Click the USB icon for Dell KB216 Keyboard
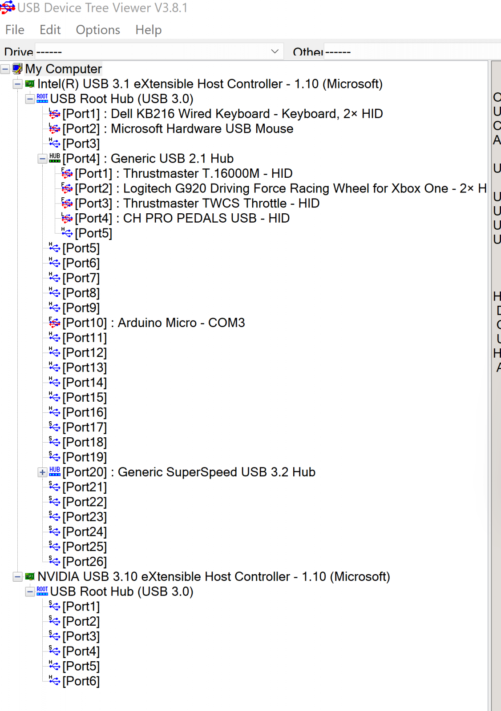Screen dimensions: 501x711 (55, 114)
